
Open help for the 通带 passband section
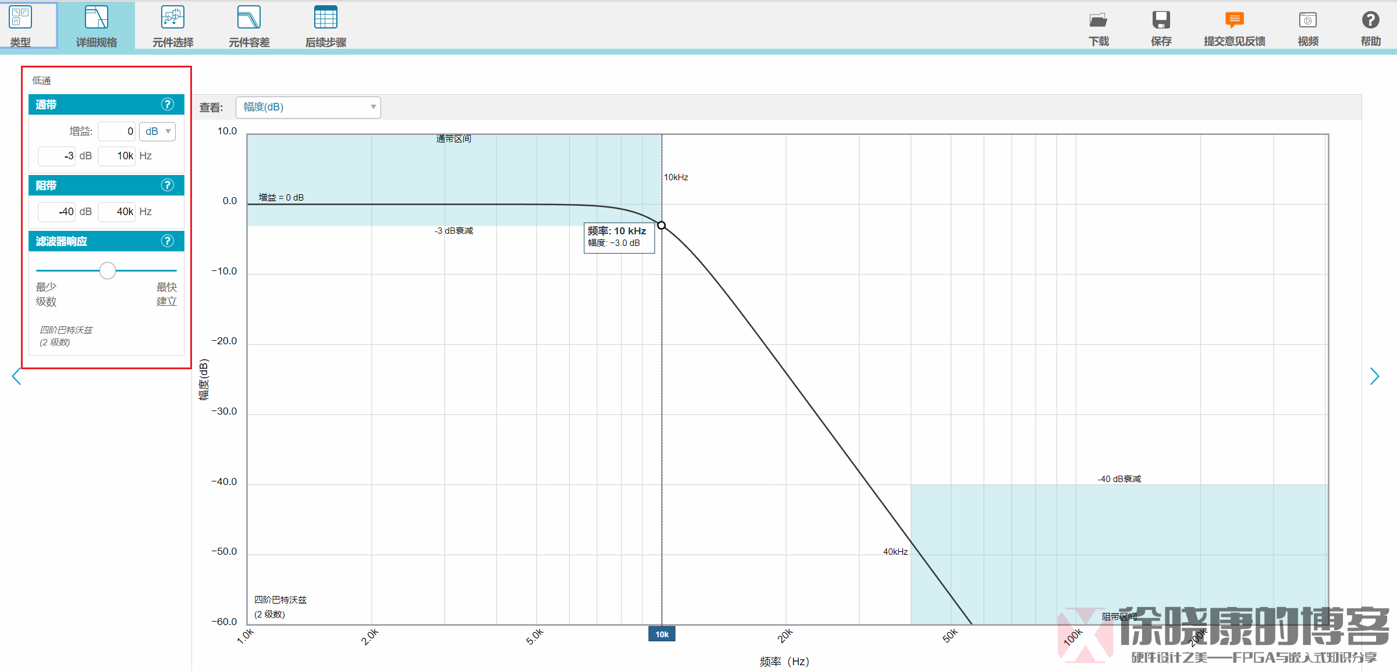coord(168,105)
